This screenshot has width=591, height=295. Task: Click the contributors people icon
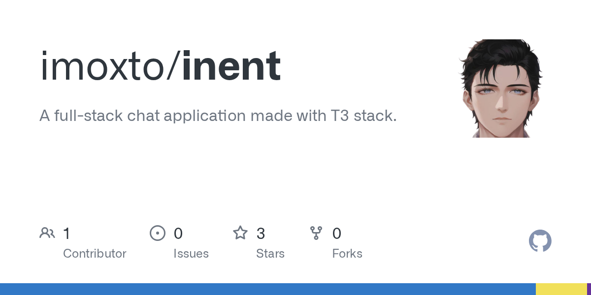click(47, 233)
